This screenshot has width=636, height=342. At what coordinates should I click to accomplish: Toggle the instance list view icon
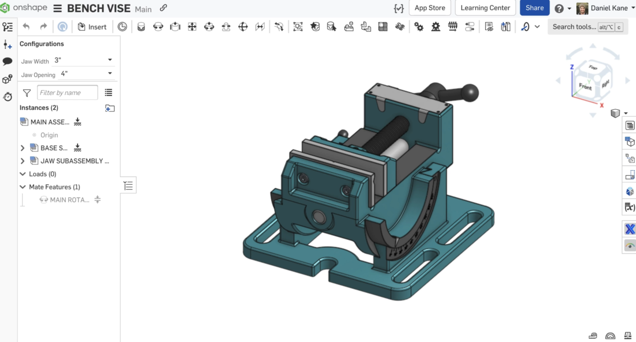[x=108, y=93]
